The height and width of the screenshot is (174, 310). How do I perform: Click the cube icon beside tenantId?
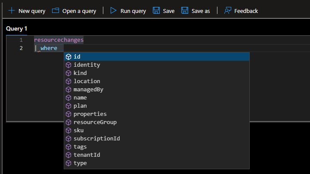[68, 155]
